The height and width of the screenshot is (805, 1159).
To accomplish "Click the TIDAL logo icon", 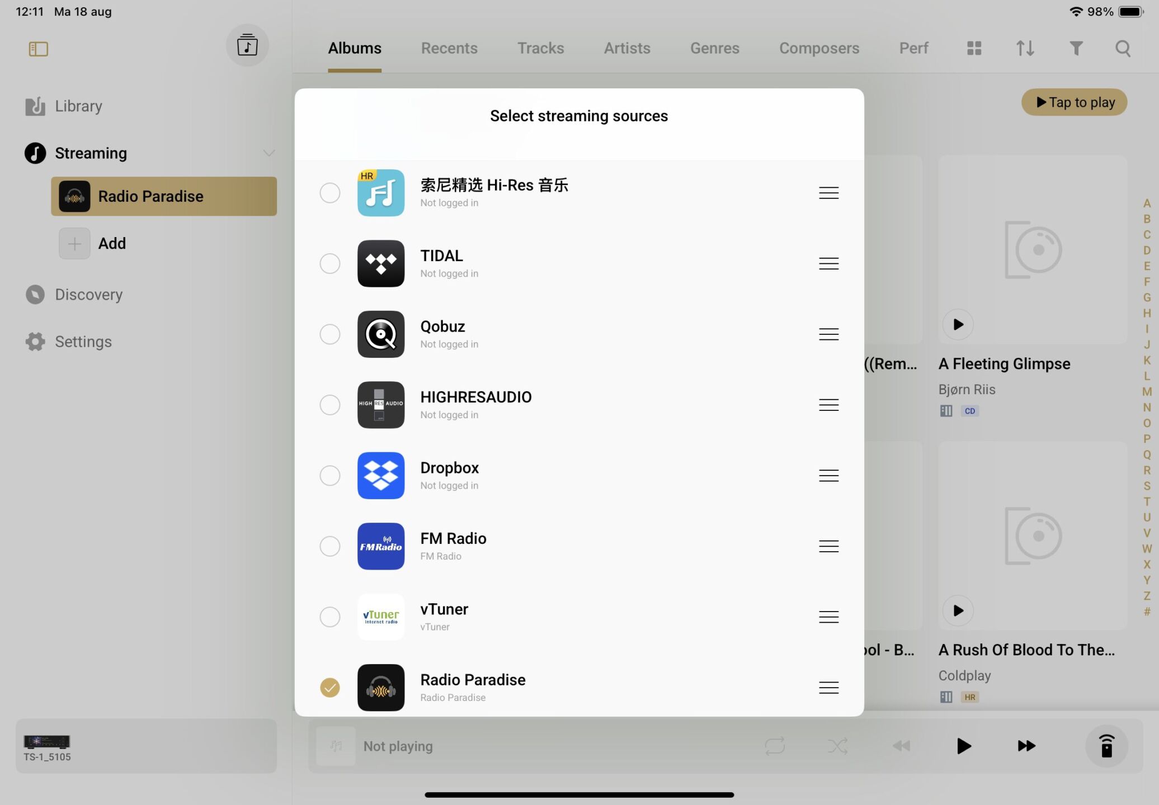I will click(381, 263).
